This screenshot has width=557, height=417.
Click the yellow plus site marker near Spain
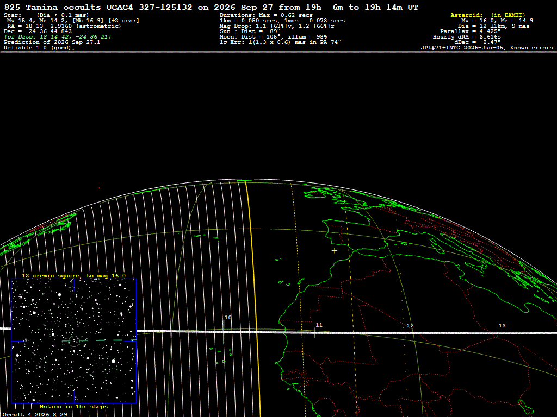[x=335, y=251]
